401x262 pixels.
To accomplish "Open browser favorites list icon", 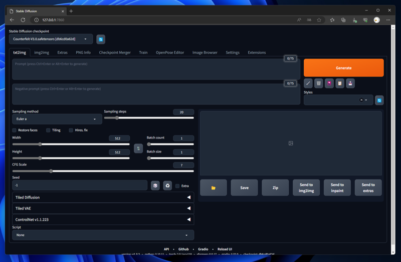I will (x=332, y=20).
